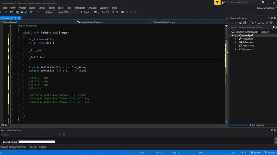Click Solution Explorer Collapse All icon
277x155 pixels.
coord(267,23)
